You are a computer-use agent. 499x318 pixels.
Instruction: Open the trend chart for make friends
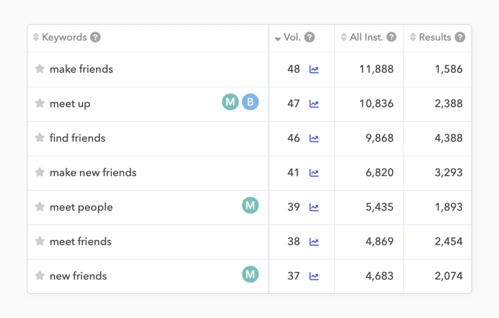[314, 69]
